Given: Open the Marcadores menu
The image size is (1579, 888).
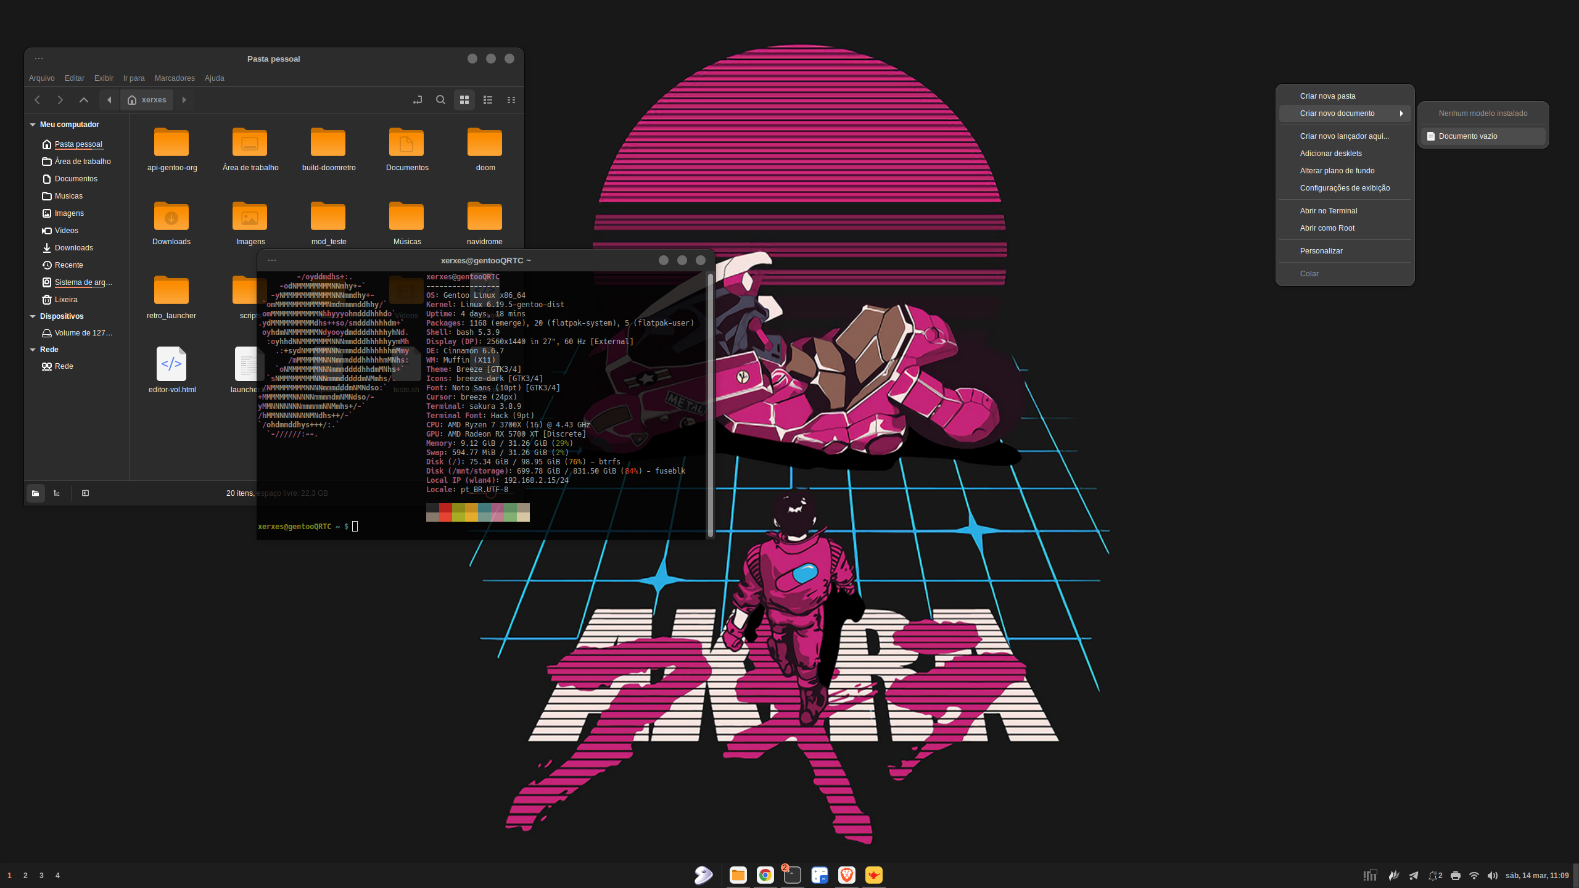Looking at the screenshot, I should (175, 78).
